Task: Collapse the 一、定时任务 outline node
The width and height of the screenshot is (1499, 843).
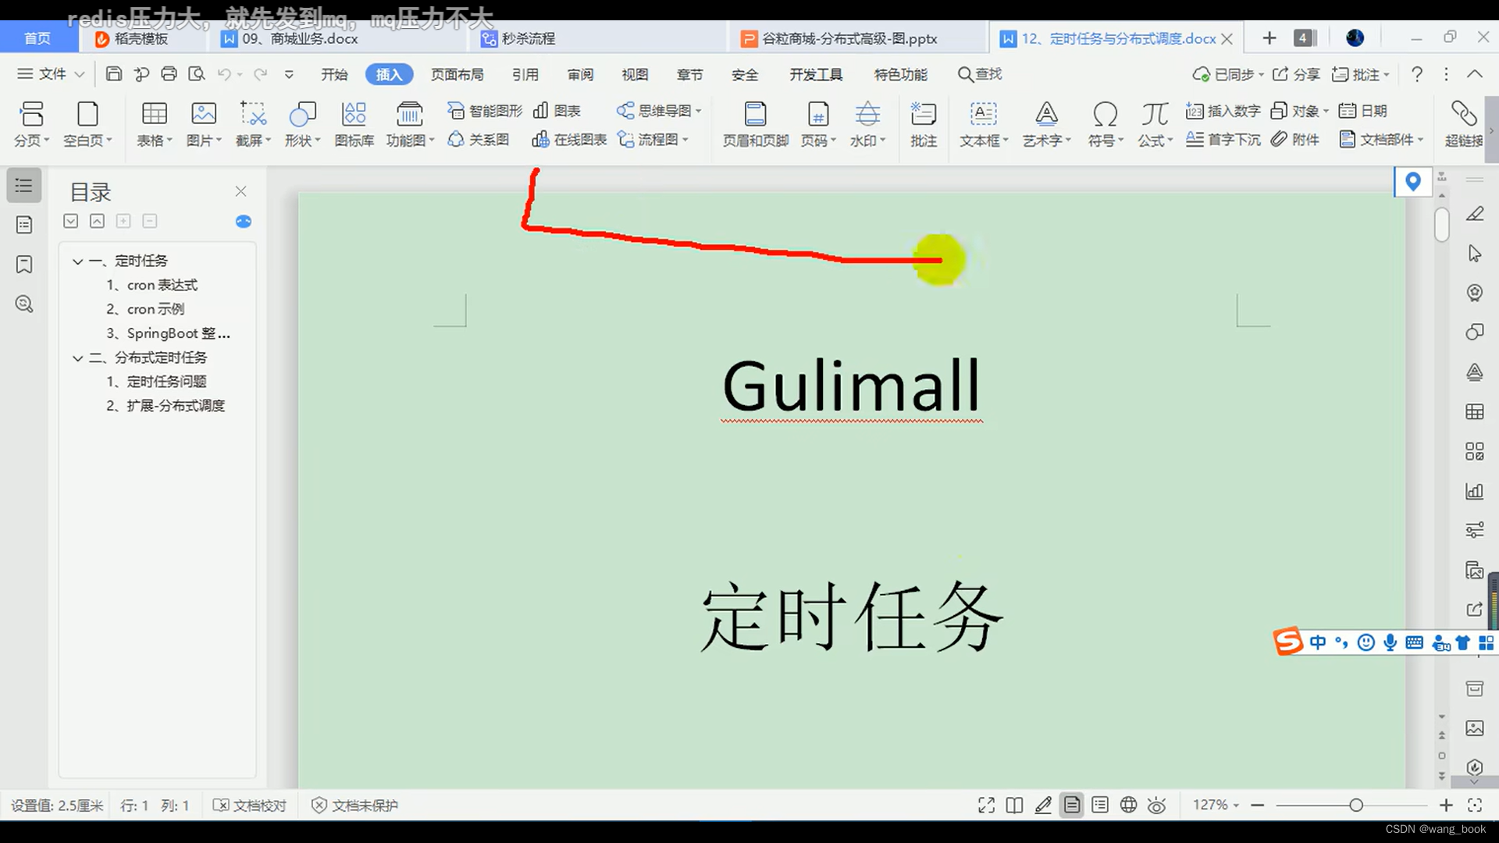Action: [x=77, y=261]
